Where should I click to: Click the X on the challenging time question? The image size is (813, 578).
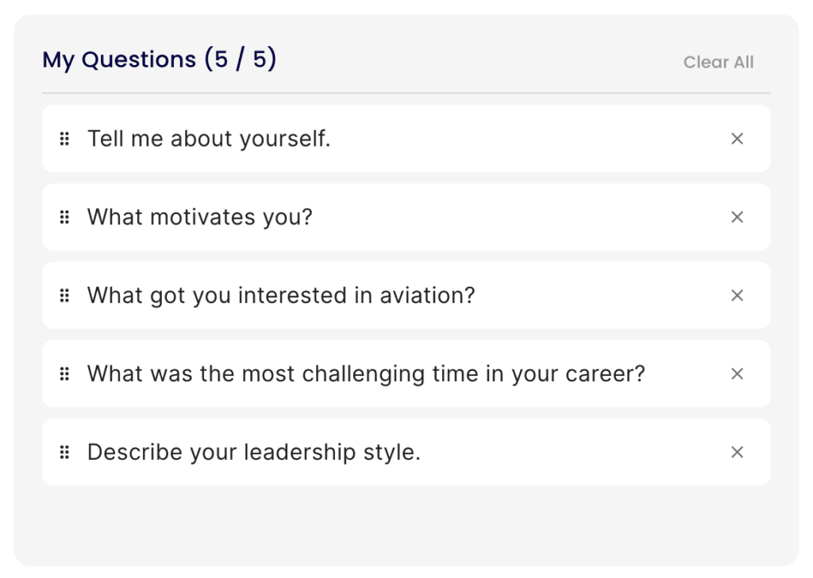[737, 374]
